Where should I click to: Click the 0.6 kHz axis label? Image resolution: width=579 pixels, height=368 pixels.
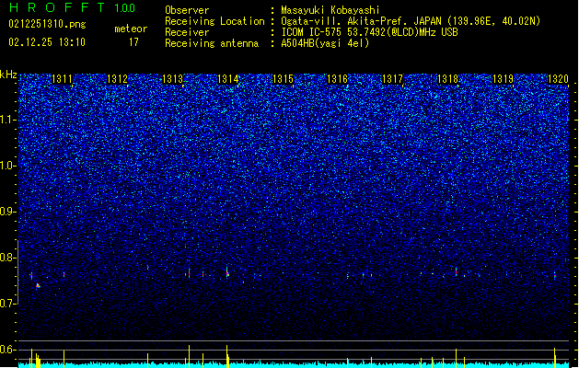pyautogui.click(x=8, y=350)
